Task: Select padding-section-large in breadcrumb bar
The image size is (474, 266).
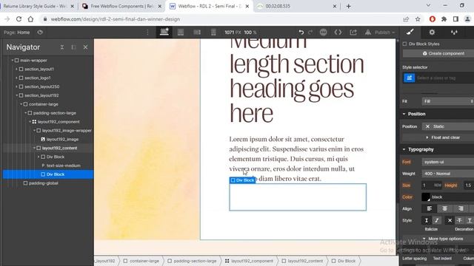Action: pyautogui.click(x=192, y=261)
